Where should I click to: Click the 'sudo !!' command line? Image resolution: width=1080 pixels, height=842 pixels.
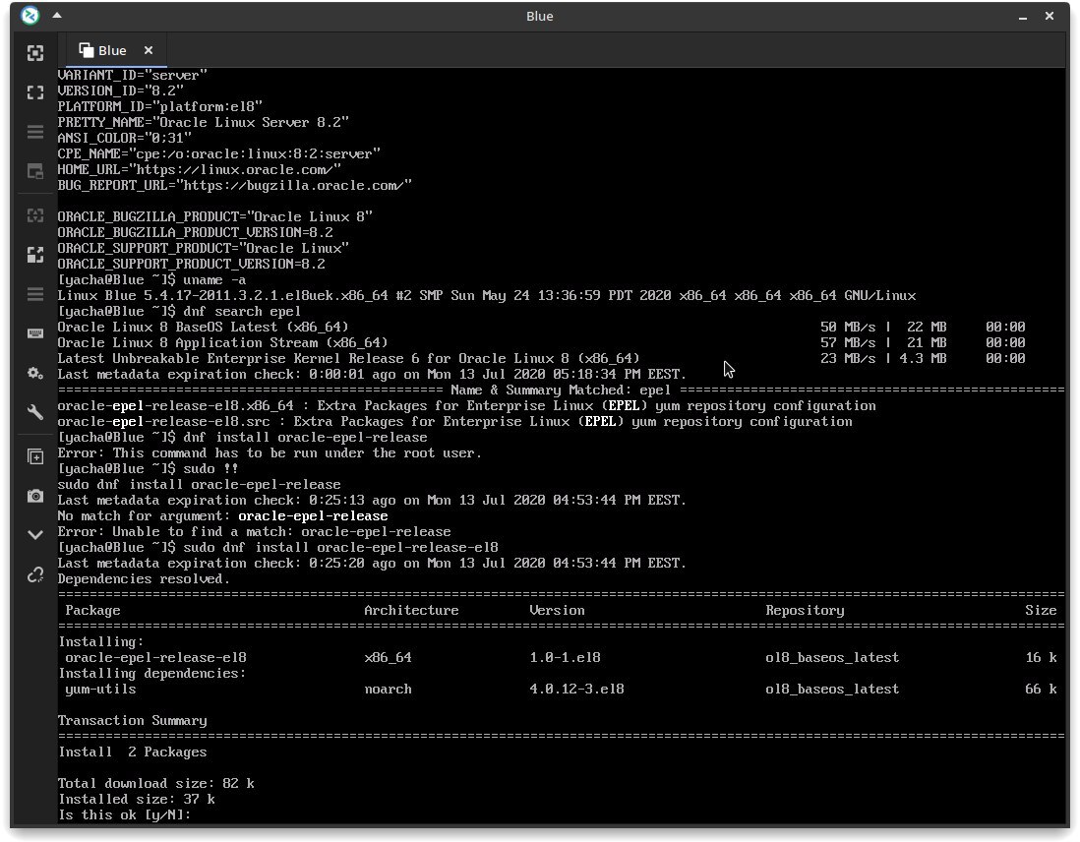pyautogui.click(x=210, y=468)
